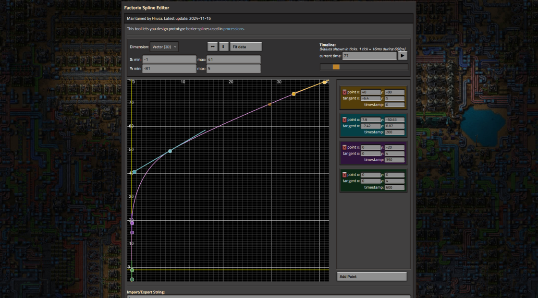Delete the teal point at timestamp 200

coord(344,119)
